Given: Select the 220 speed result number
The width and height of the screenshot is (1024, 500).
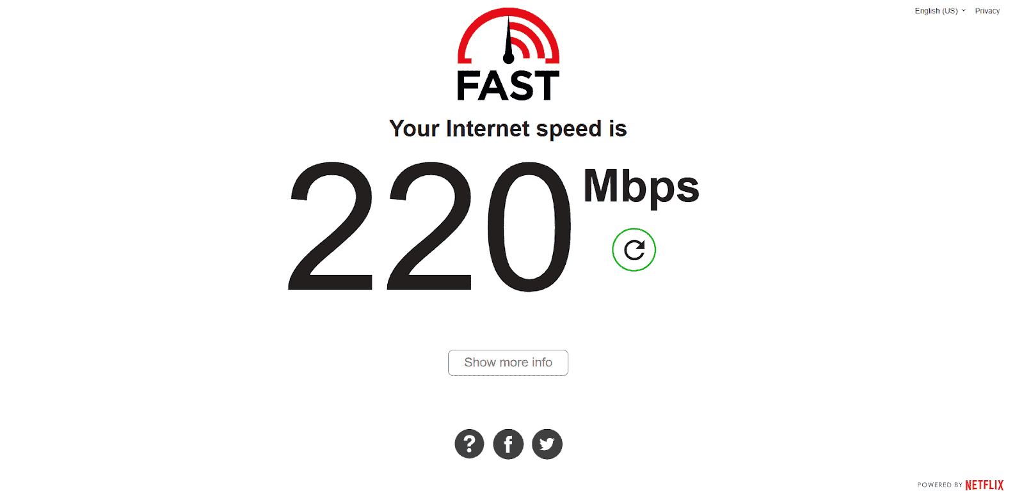Looking at the screenshot, I should [430, 226].
